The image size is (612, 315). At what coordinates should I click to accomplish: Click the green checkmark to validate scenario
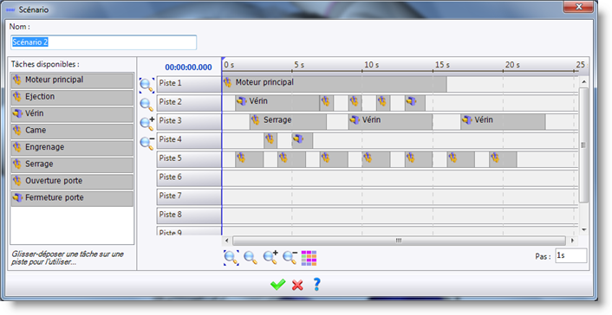[x=278, y=285]
